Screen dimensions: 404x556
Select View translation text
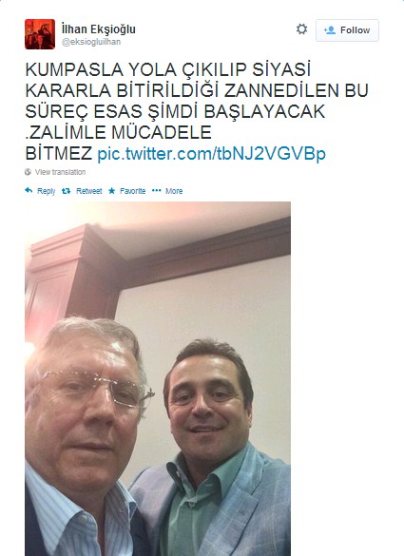point(60,172)
